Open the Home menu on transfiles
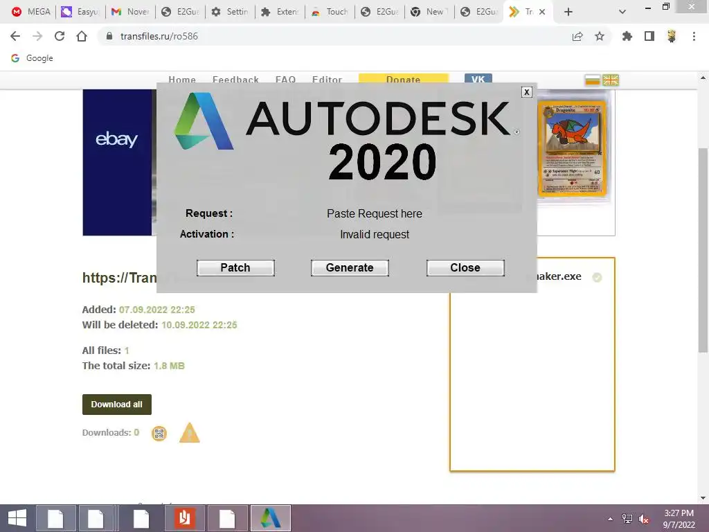Screen dimensions: 709x532 pyautogui.click(x=182, y=80)
